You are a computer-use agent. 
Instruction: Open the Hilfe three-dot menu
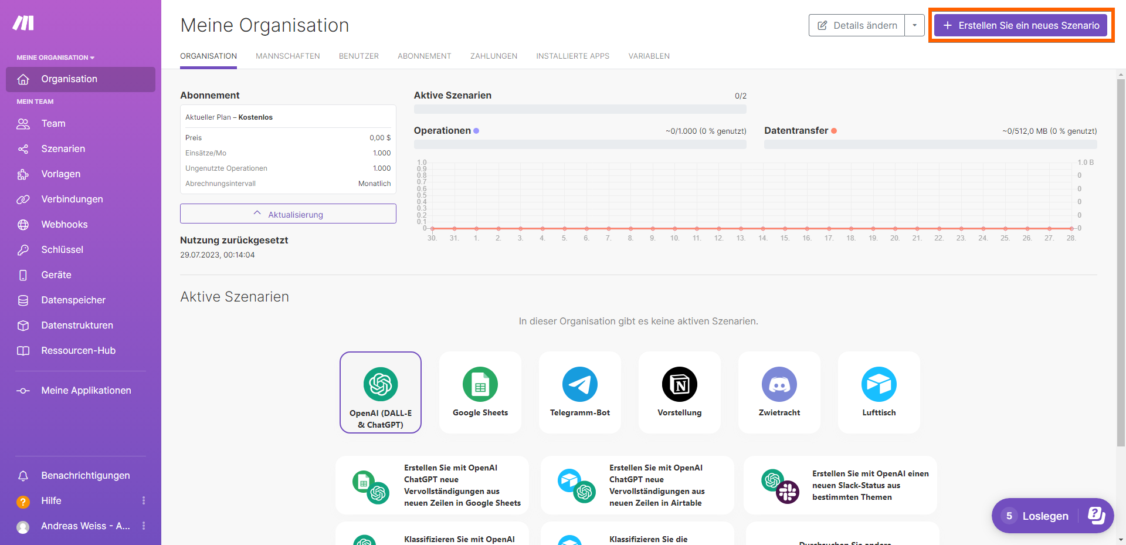pyautogui.click(x=144, y=501)
